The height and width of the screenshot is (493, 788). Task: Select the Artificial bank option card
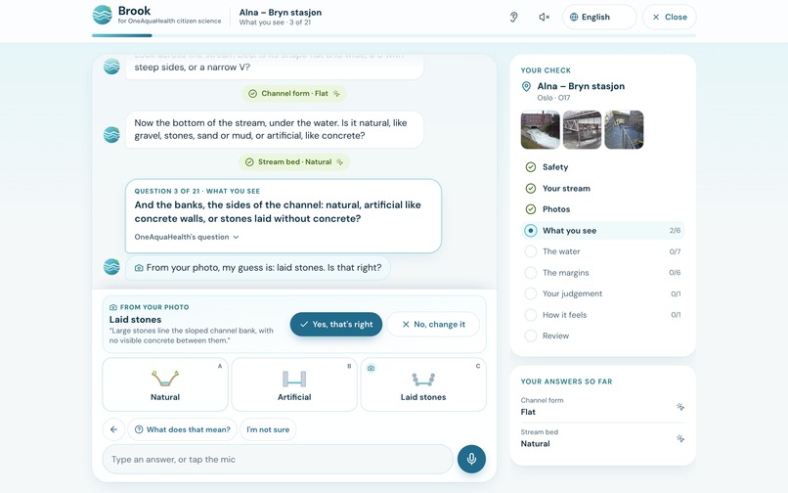pos(294,384)
